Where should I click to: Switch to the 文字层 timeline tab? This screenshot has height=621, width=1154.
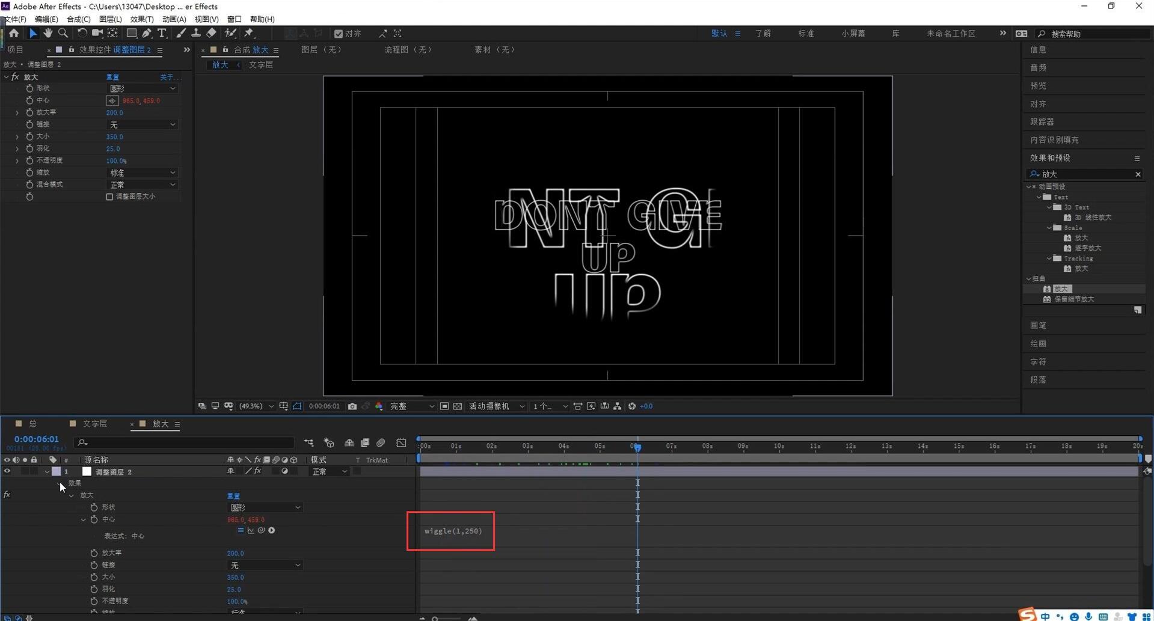94,424
